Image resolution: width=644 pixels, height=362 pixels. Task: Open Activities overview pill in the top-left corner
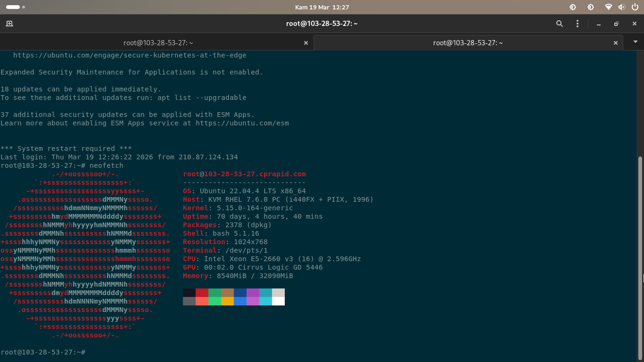[x=16, y=7]
